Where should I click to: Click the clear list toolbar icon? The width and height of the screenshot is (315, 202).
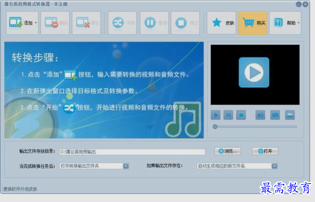[x=87, y=23]
